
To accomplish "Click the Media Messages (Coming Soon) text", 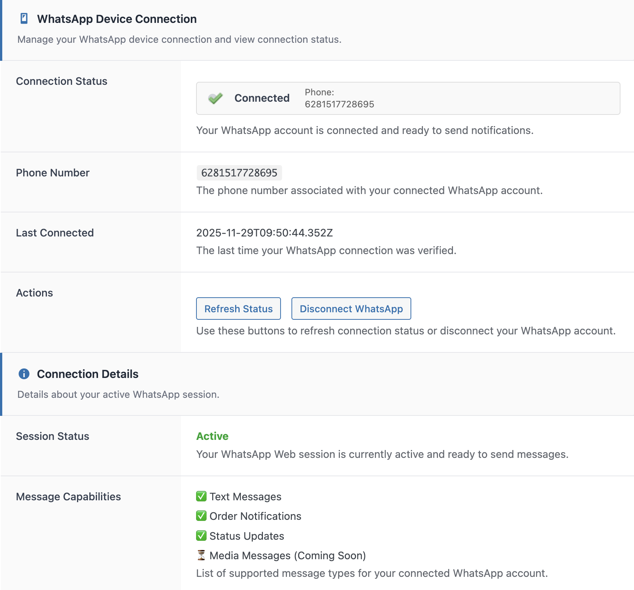I will point(287,555).
